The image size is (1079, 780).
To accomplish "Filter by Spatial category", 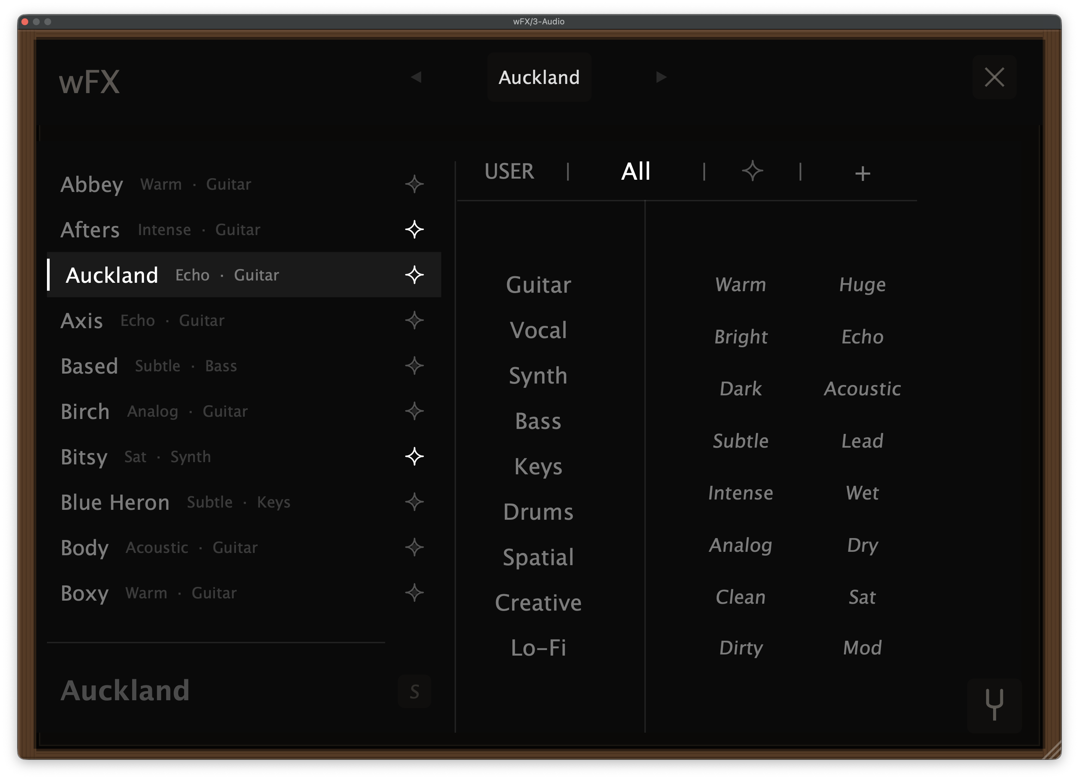I will click(538, 558).
